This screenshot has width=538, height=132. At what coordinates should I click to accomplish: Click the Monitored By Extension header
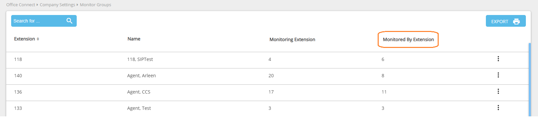pos(408,39)
